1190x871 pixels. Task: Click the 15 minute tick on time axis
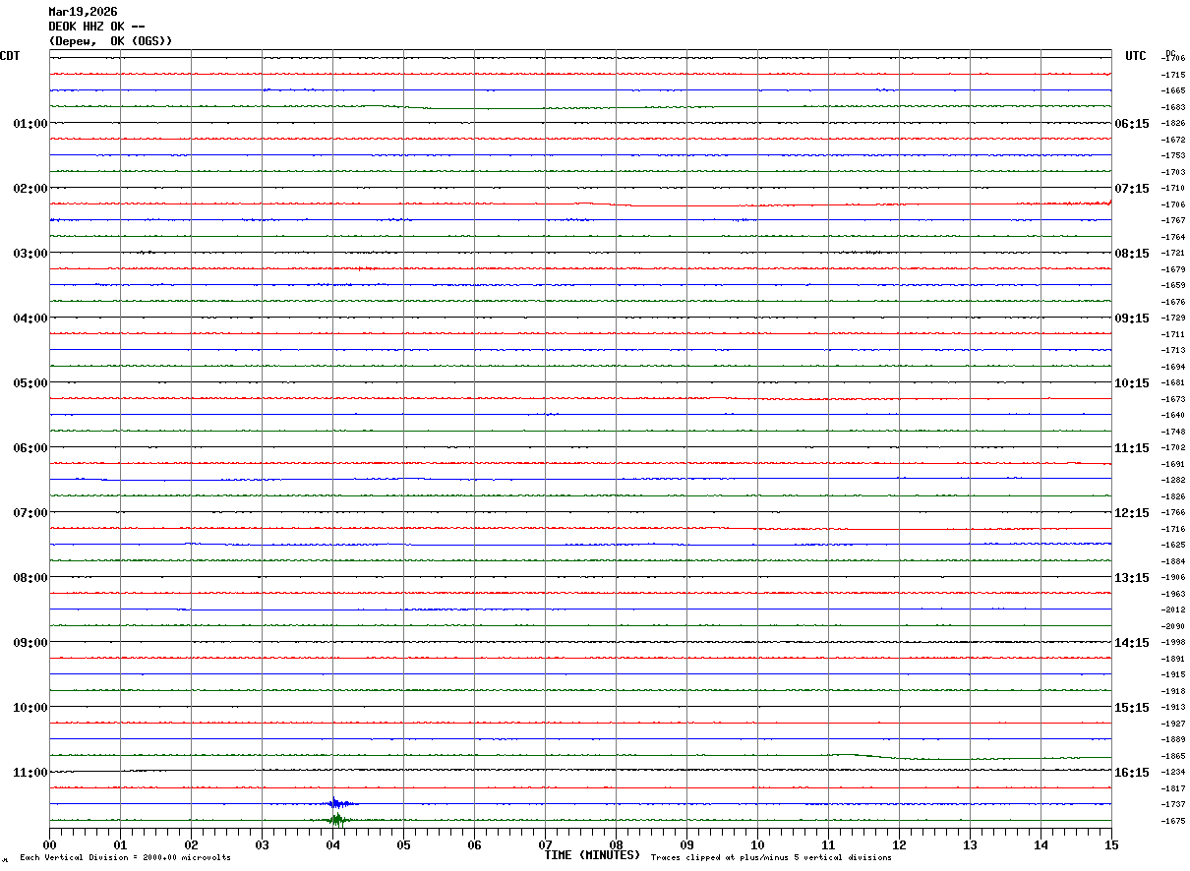click(1110, 844)
